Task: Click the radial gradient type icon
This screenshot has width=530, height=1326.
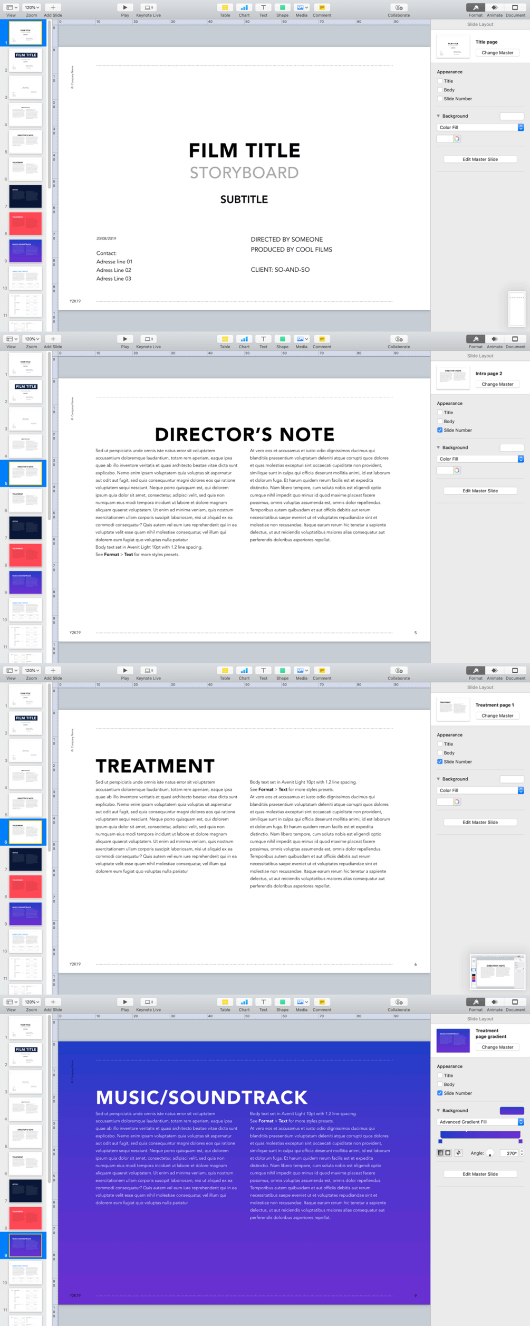Action: click(x=448, y=1153)
